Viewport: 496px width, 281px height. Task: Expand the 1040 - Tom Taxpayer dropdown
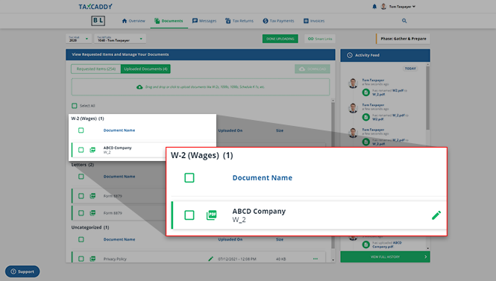120,39
